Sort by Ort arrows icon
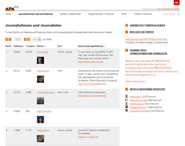The width and height of the screenshot is (185, 146). tap(62, 46)
